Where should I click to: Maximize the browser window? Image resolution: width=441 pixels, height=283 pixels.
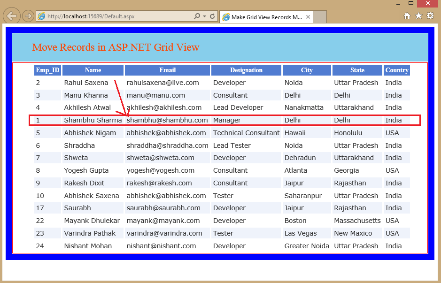tap(411, 3)
